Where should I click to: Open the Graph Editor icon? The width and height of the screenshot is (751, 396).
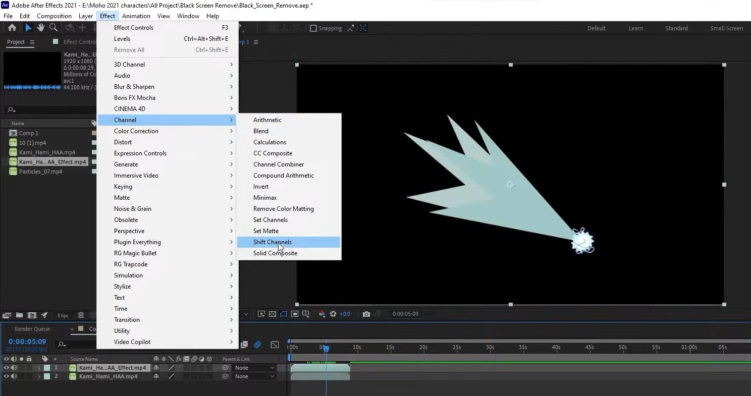pyautogui.click(x=275, y=345)
